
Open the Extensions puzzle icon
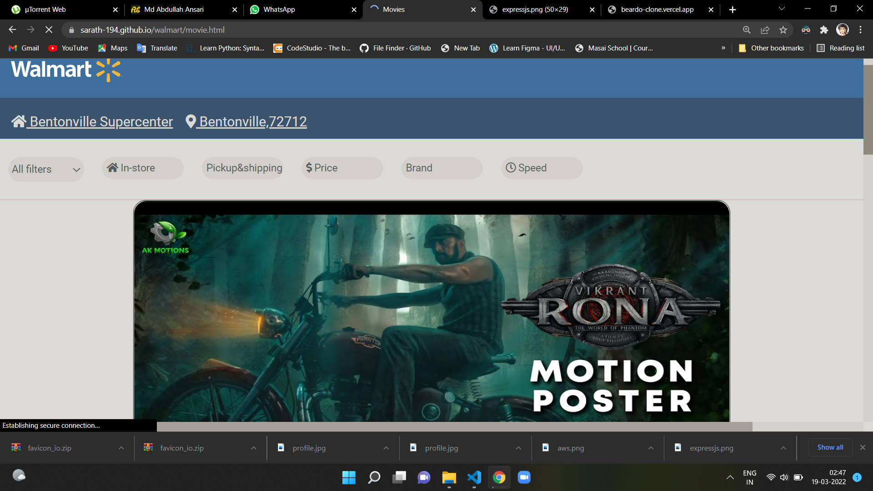click(x=824, y=30)
